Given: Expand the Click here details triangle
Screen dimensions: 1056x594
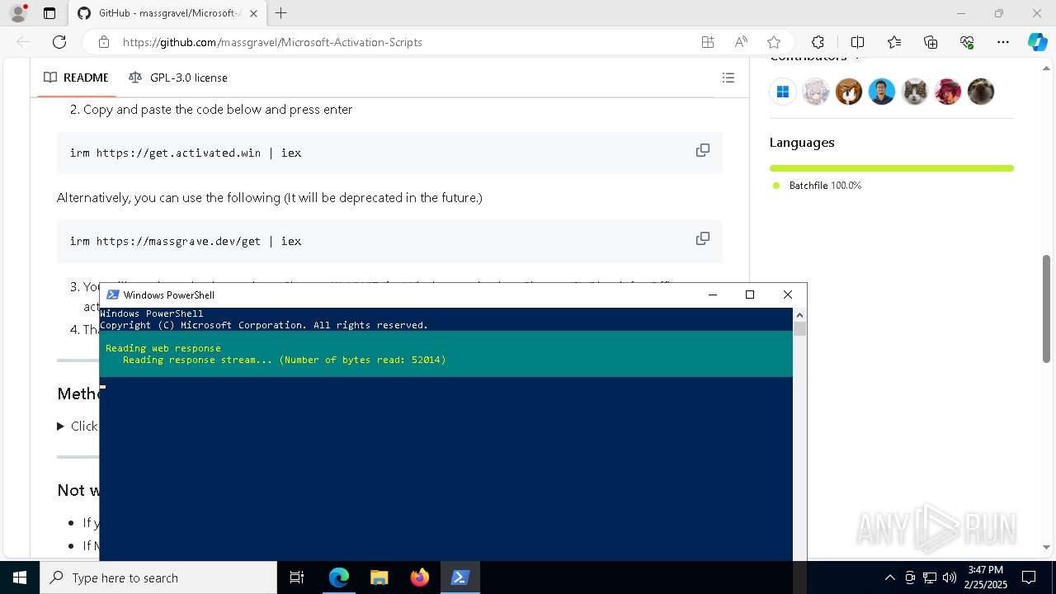Looking at the screenshot, I should (61, 427).
